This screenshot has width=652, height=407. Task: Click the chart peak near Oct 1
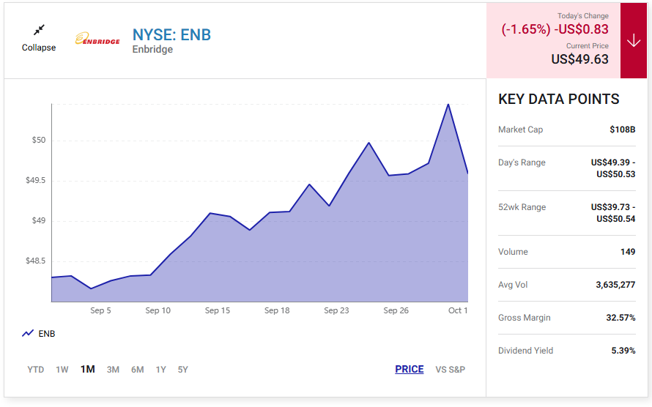pos(448,104)
